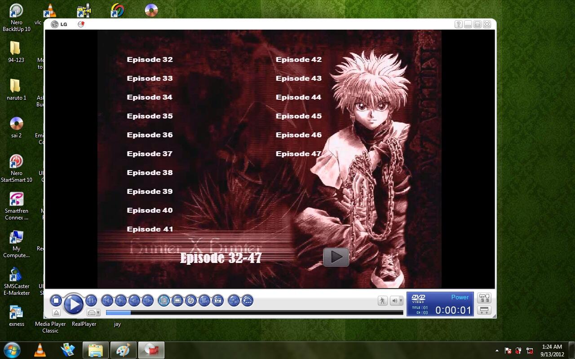Screen dimensions: 575x359
Task: Expand the volume dropdown arrow
Action: (401, 301)
